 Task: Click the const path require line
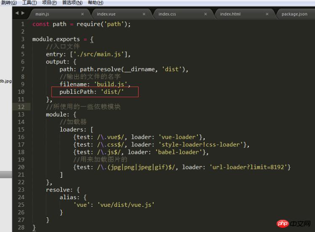point(81,24)
